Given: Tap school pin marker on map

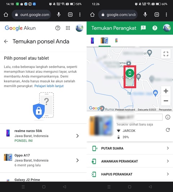Looking at the screenshot, I should (x=150, y=53).
